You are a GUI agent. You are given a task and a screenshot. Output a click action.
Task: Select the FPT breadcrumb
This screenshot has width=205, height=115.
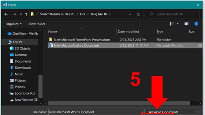[83, 14]
